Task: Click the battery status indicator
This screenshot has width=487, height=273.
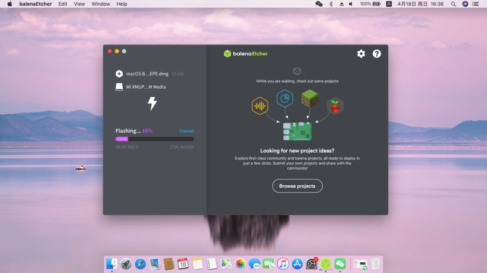Action: click(x=370, y=4)
